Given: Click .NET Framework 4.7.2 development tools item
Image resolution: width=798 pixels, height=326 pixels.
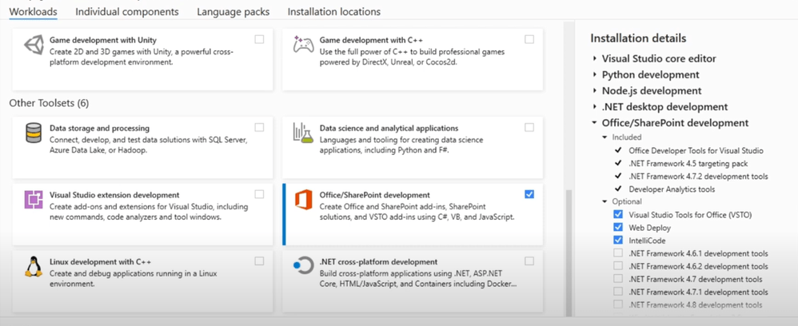Looking at the screenshot, I should coord(698,177).
